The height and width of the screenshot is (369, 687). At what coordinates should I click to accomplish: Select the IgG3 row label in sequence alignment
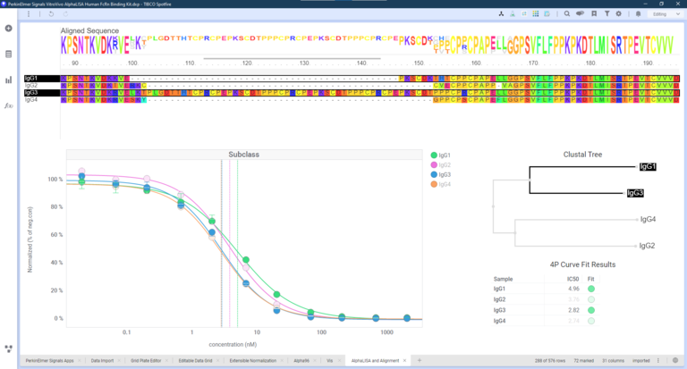(x=31, y=93)
